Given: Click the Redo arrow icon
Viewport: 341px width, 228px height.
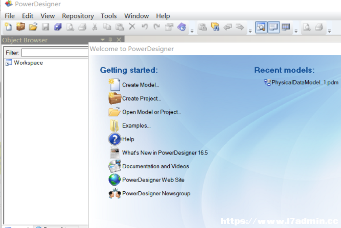Looking at the screenshot, I should 156,27.
